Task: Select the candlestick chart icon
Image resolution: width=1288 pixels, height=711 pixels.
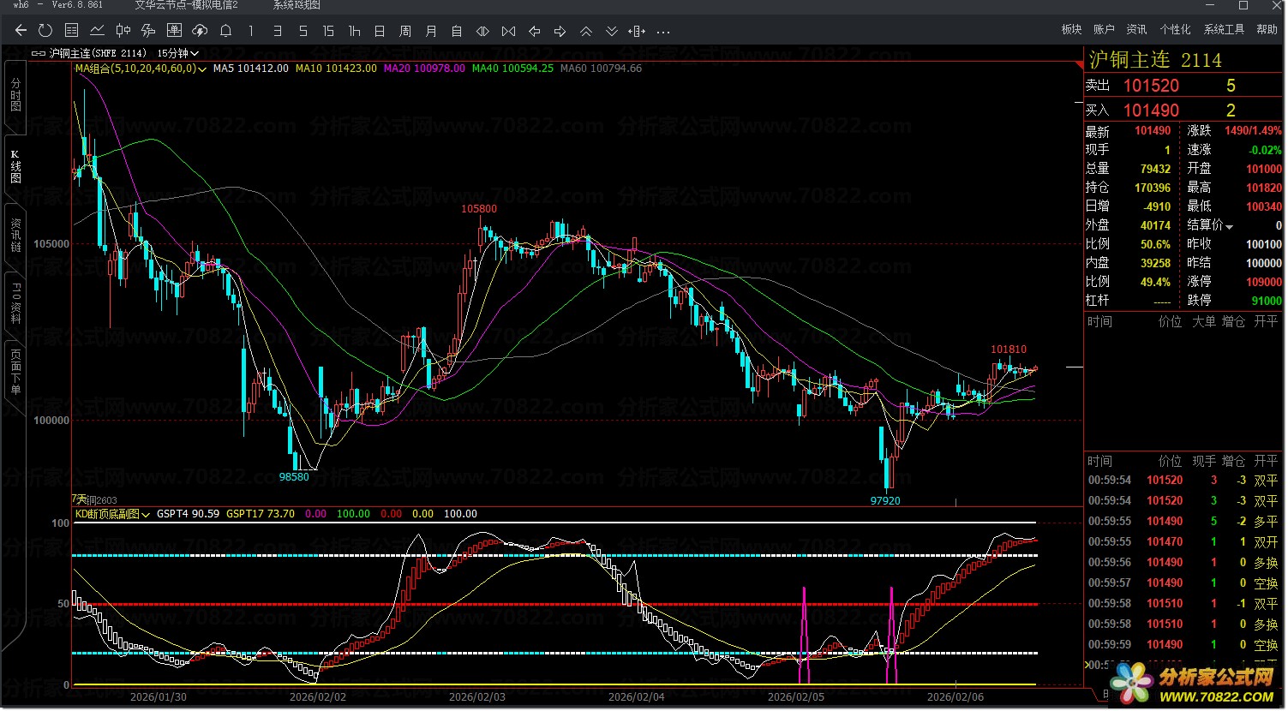Action: click(x=123, y=31)
